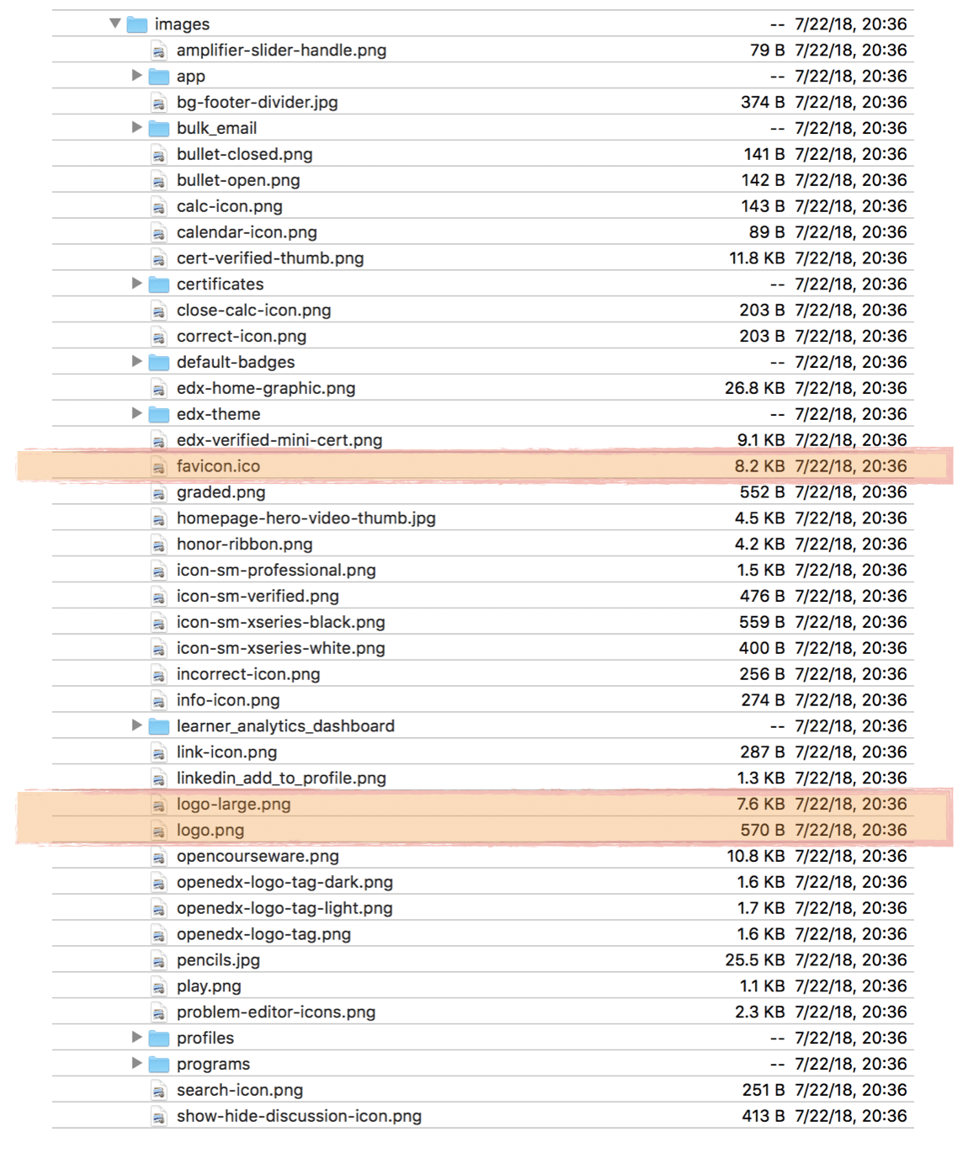968x1153 pixels.
Task: Select problem-editor-icons.png file name
Action: coord(276,1012)
